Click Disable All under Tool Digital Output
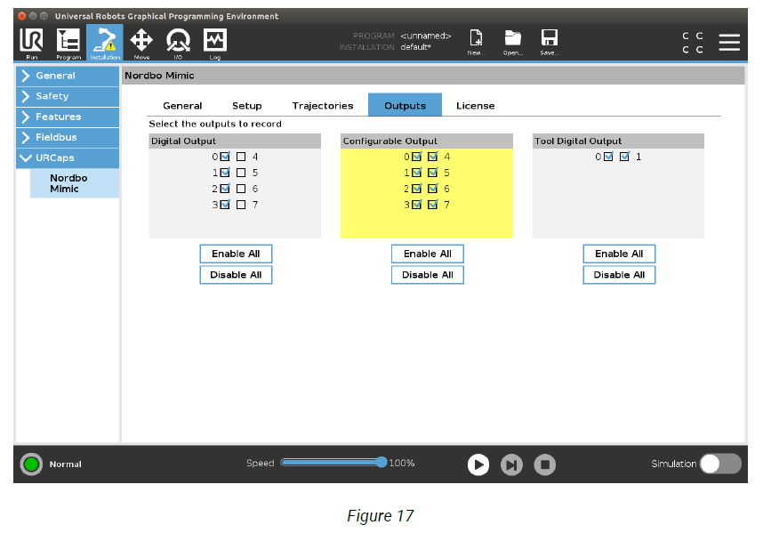The image size is (771, 533). tap(620, 275)
